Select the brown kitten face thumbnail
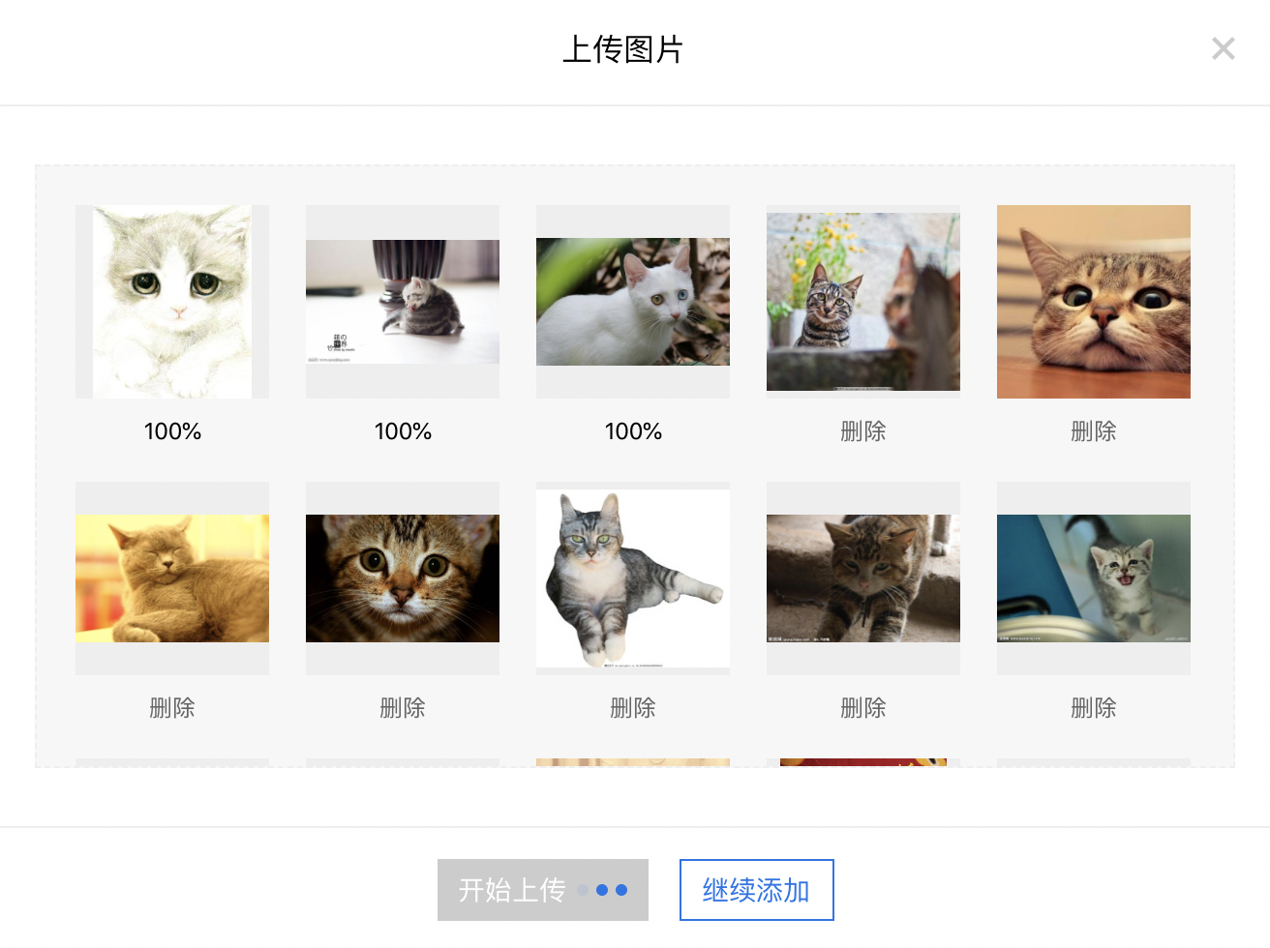The height and width of the screenshot is (948, 1270). tap(403, 578)
